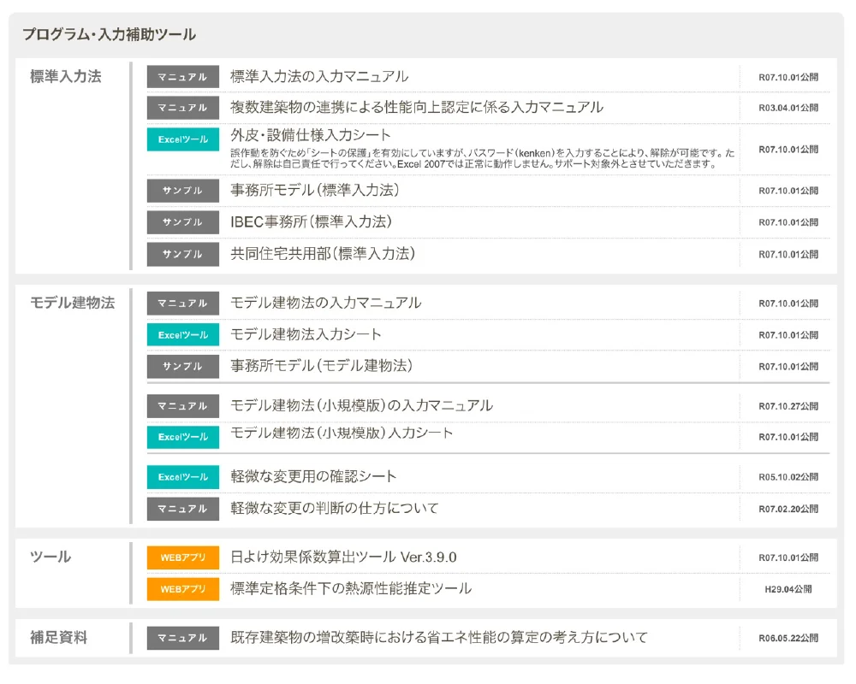Click the マニュアル badge in the 補足資料 section

[x=182, y=638]
